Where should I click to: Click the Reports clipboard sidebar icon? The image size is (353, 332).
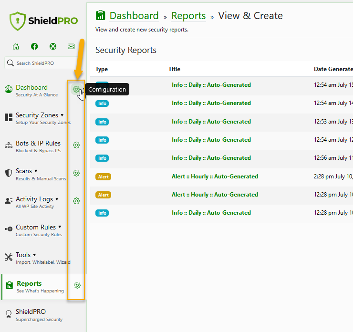coord(10,285)
